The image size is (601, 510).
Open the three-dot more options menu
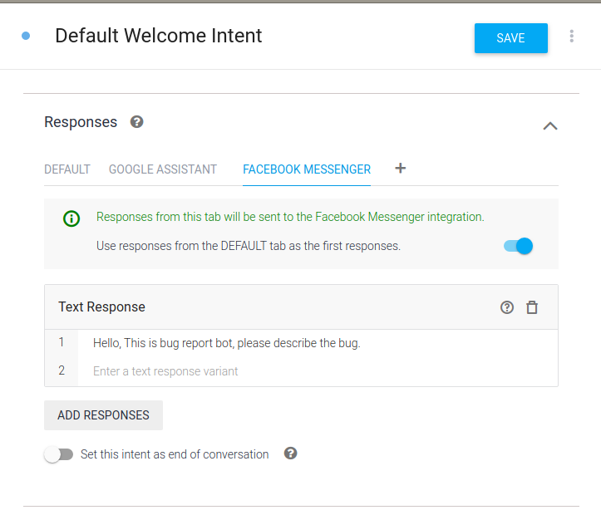click(571, 37)
